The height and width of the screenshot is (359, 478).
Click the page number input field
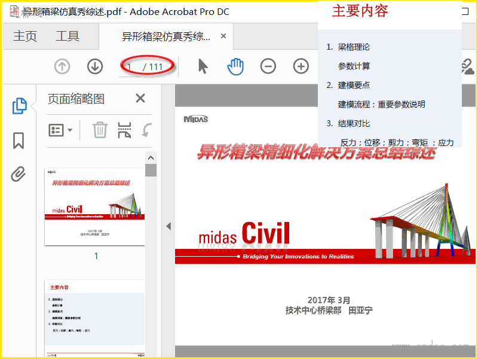click(130, 66)
